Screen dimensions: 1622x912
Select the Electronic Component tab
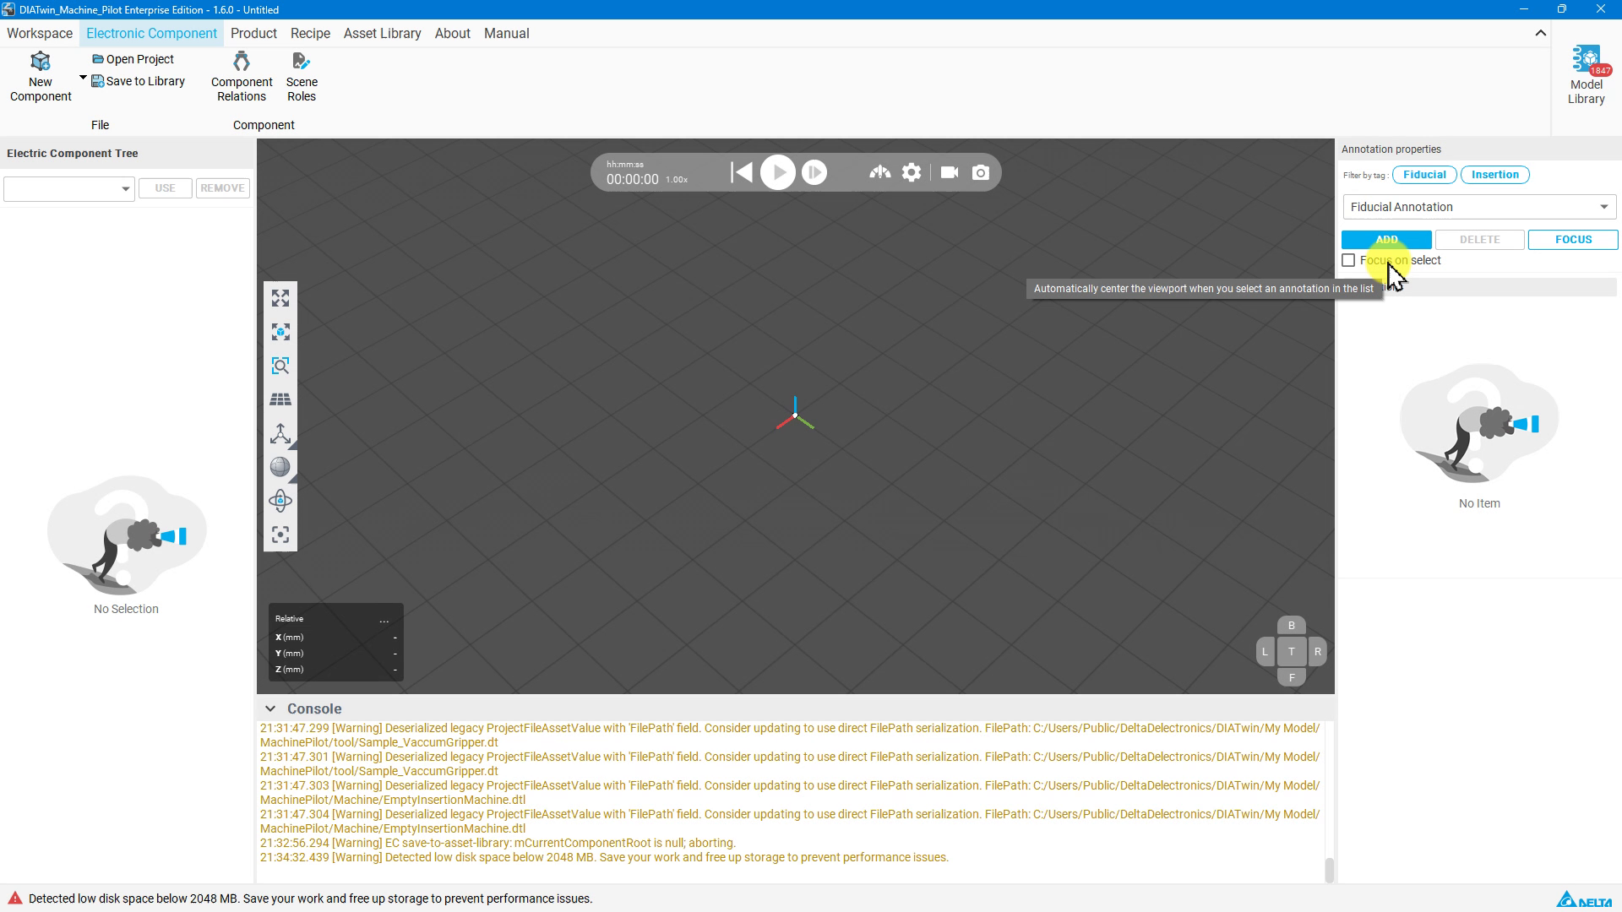click(152, 34)
